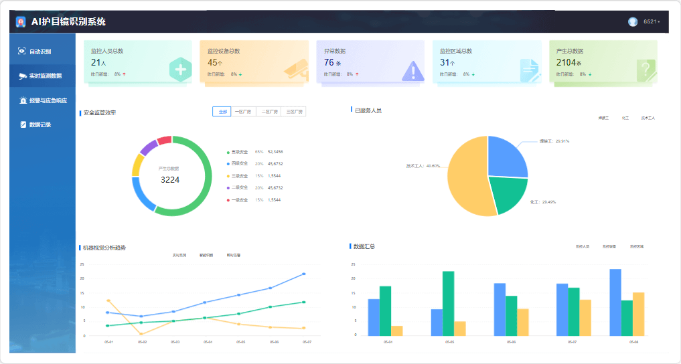Click the blue line's 05-07 data point
Image resolution: width=681 pixels, height=364 pixels.
click(304, 274)
